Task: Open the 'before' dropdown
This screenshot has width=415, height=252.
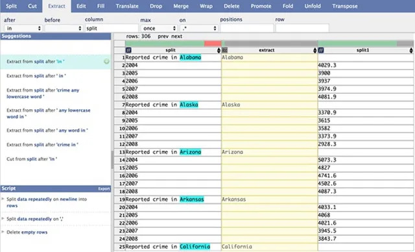Action: tap(64, 28)
